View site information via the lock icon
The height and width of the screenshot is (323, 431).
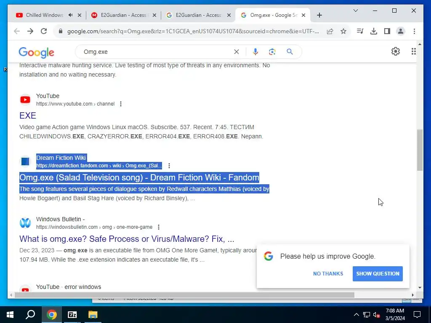(61, 31)
